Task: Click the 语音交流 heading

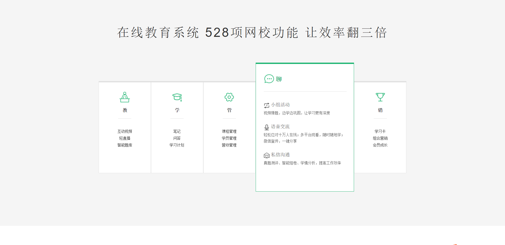Action: (280, 127)
